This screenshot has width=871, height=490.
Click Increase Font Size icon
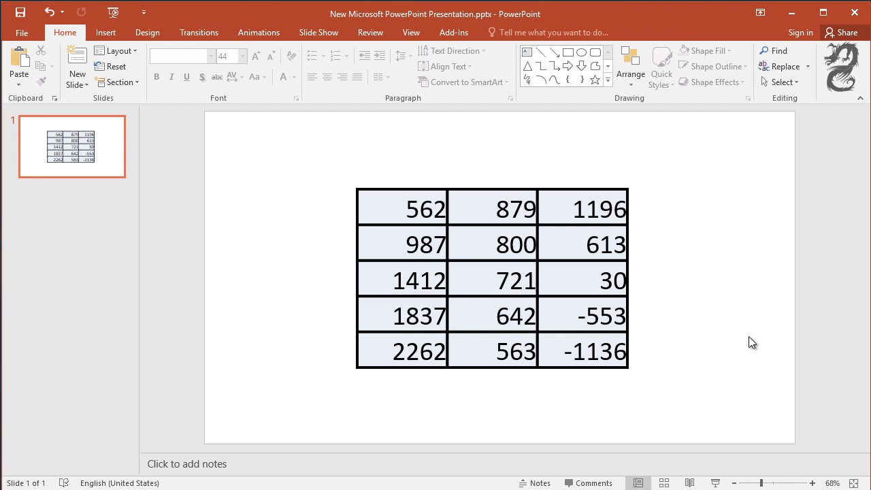[256, 56]
